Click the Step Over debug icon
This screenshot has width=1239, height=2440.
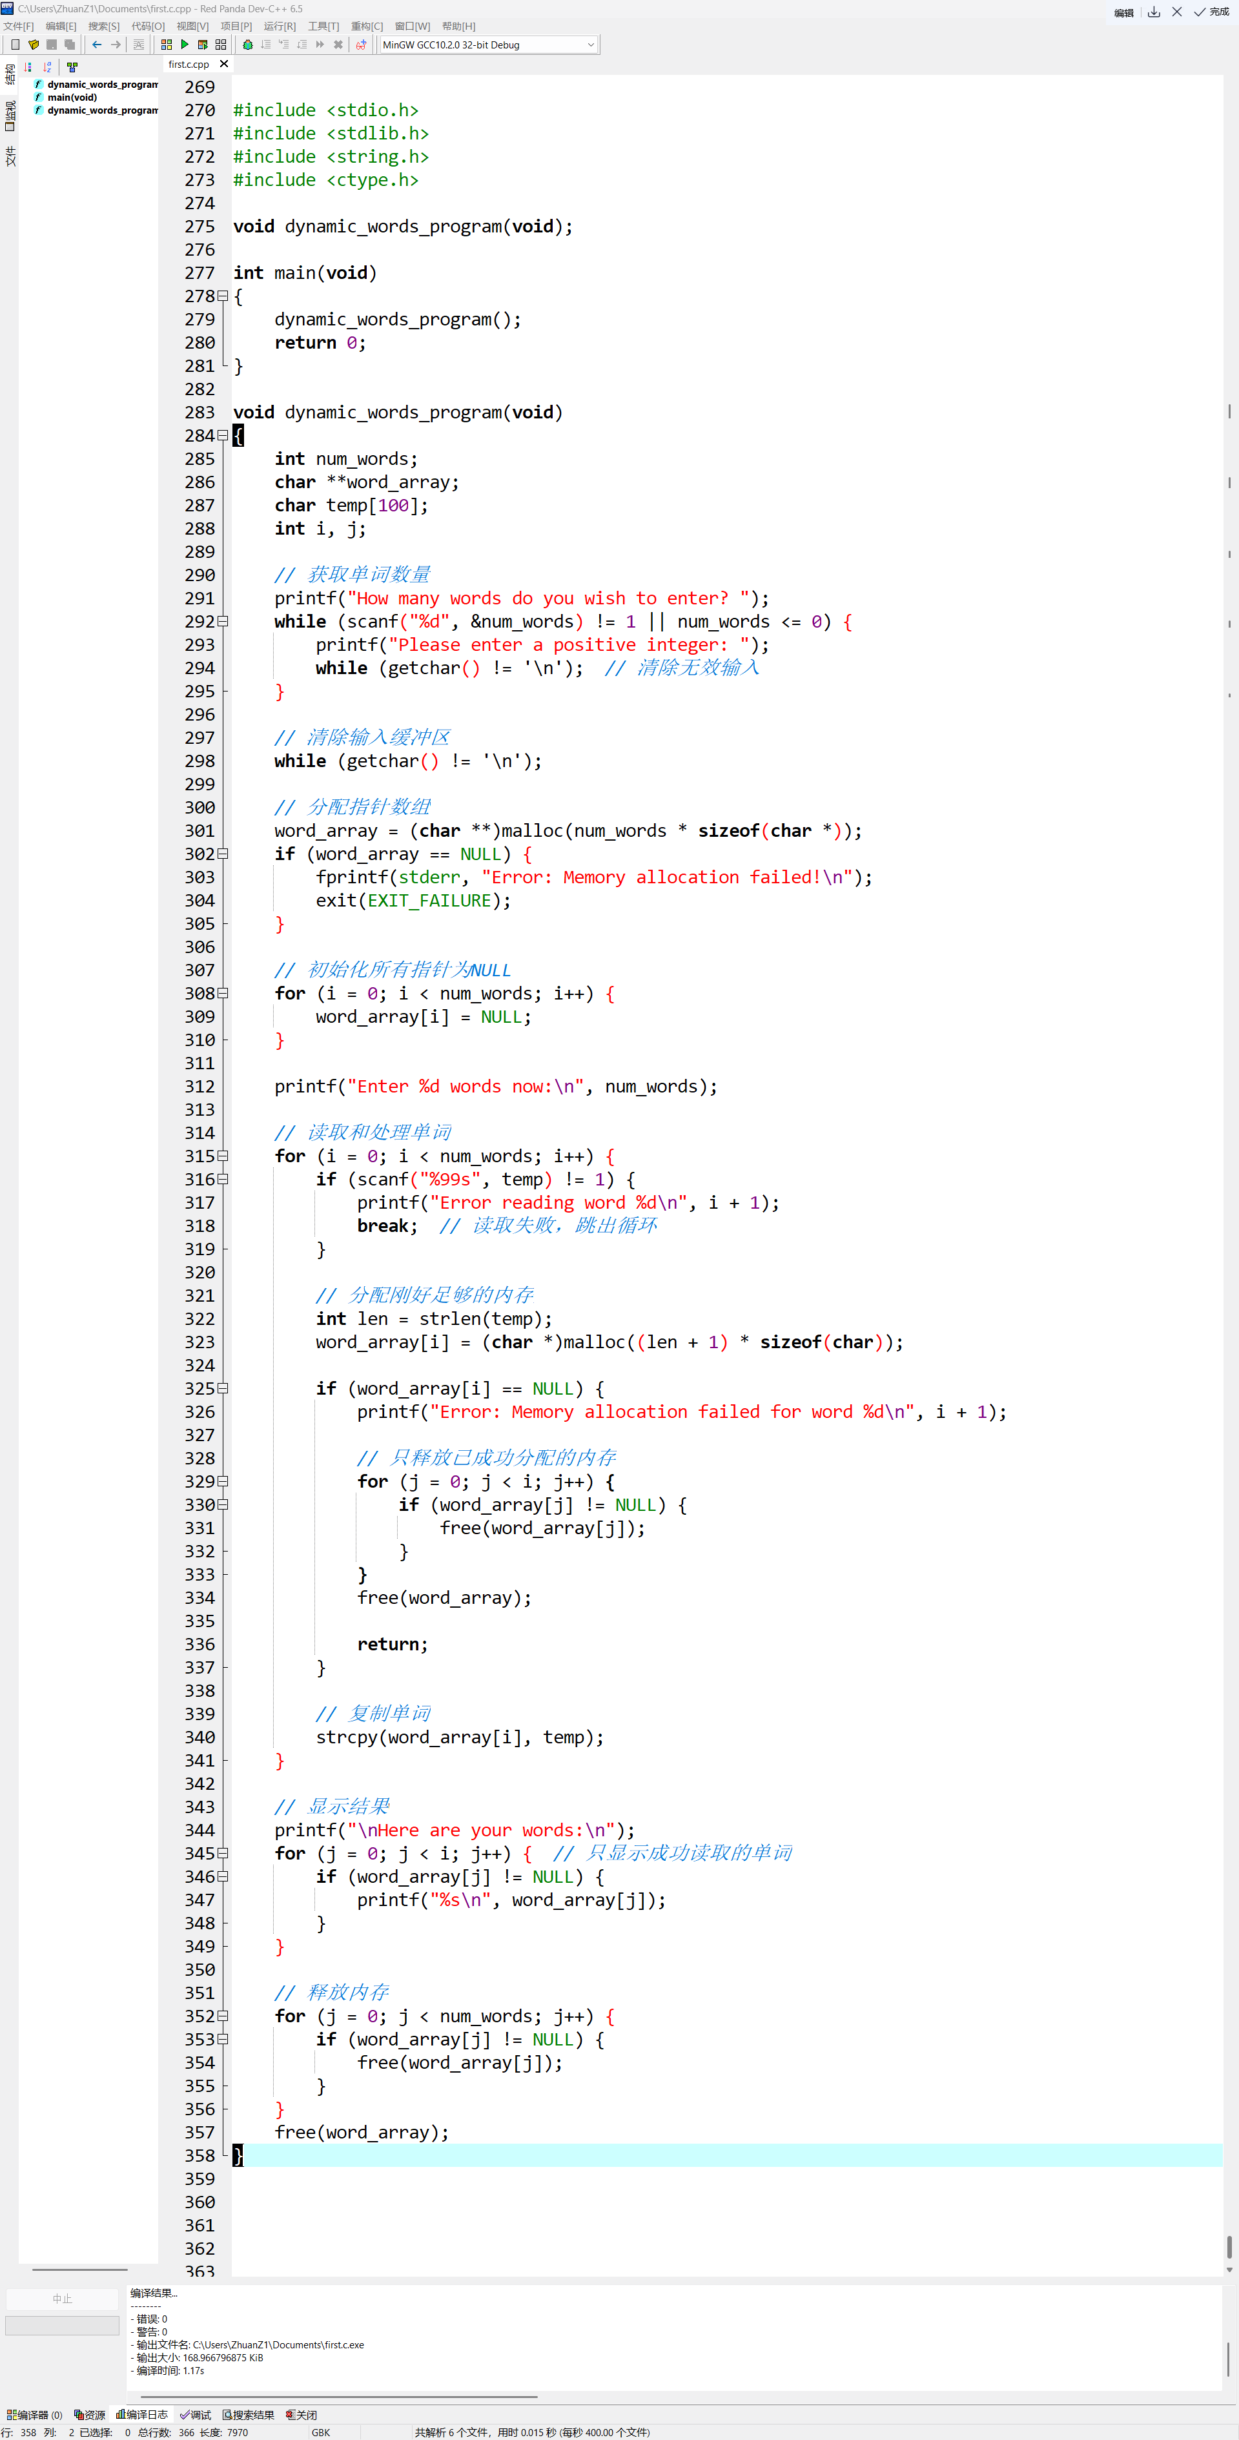[x=265, y=45]
